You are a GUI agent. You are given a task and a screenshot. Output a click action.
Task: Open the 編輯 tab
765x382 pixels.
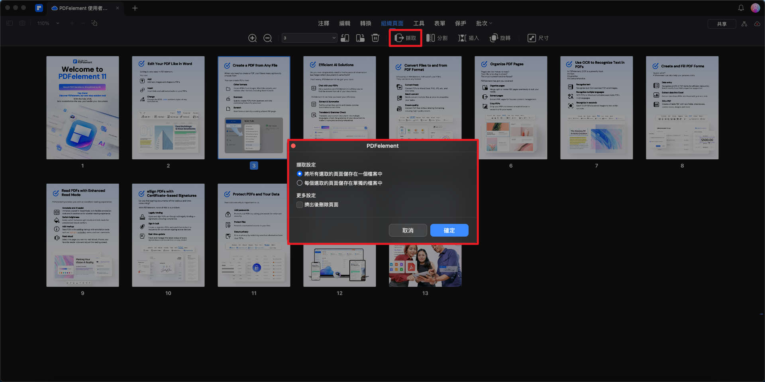[x=345, y=24]
